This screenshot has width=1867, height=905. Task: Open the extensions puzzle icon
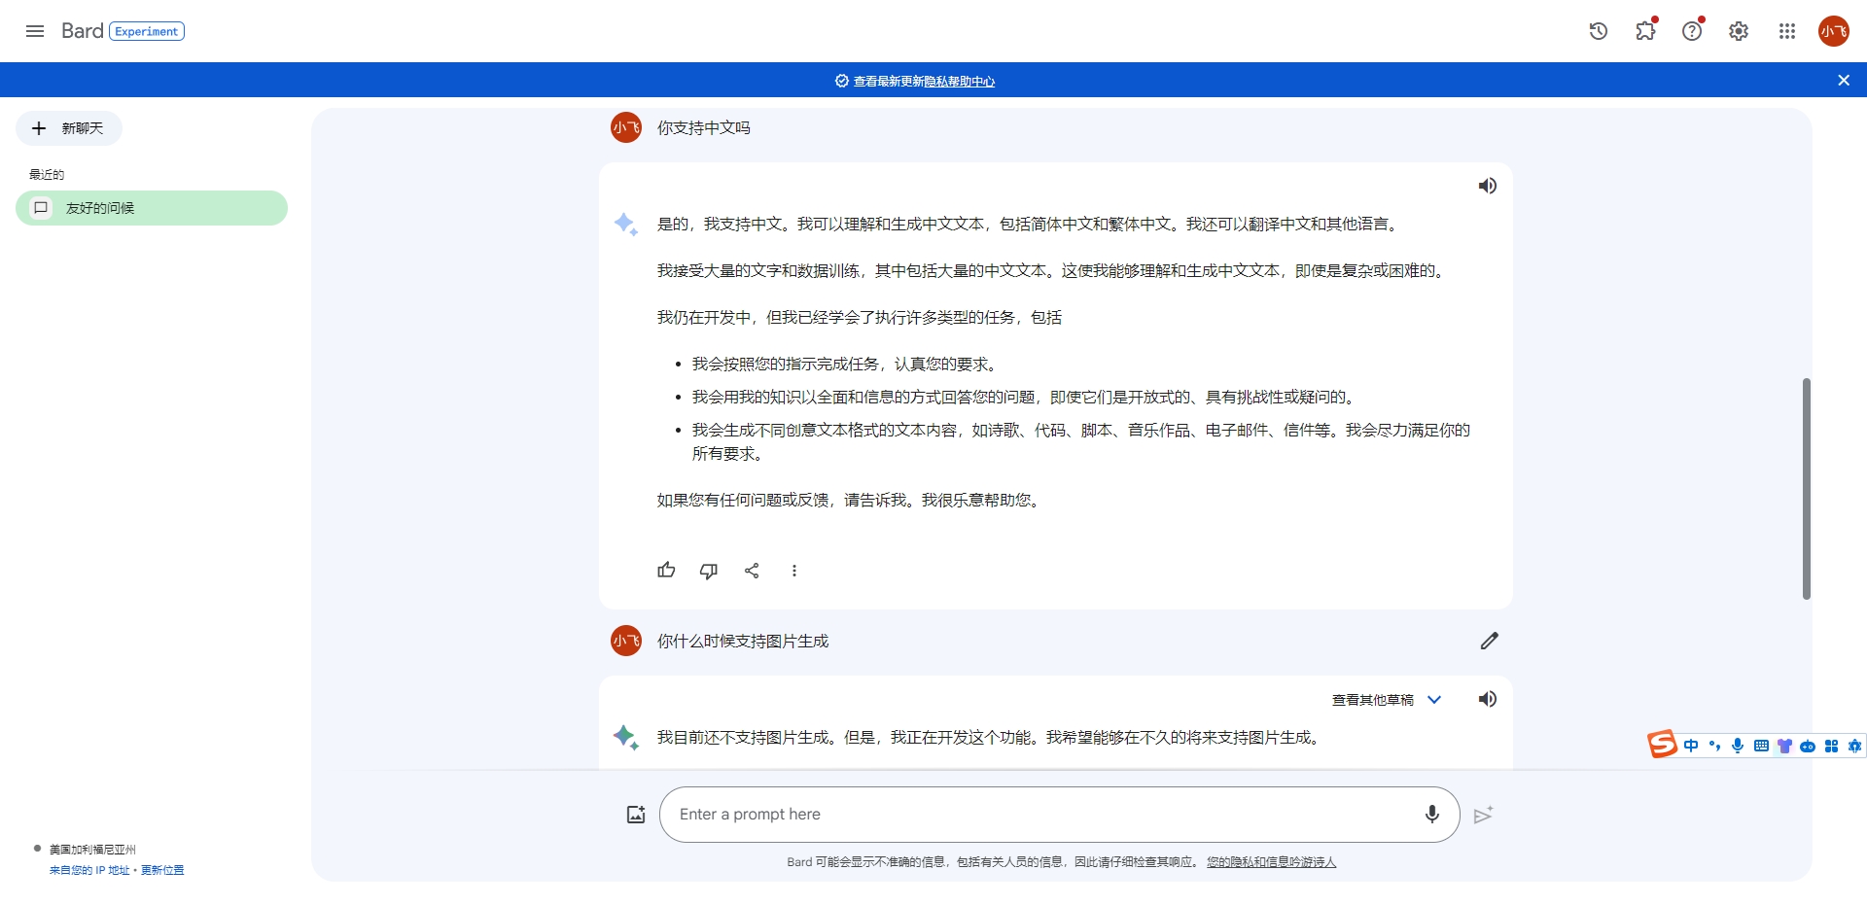pyautogui.click(x=1645, y=31)
